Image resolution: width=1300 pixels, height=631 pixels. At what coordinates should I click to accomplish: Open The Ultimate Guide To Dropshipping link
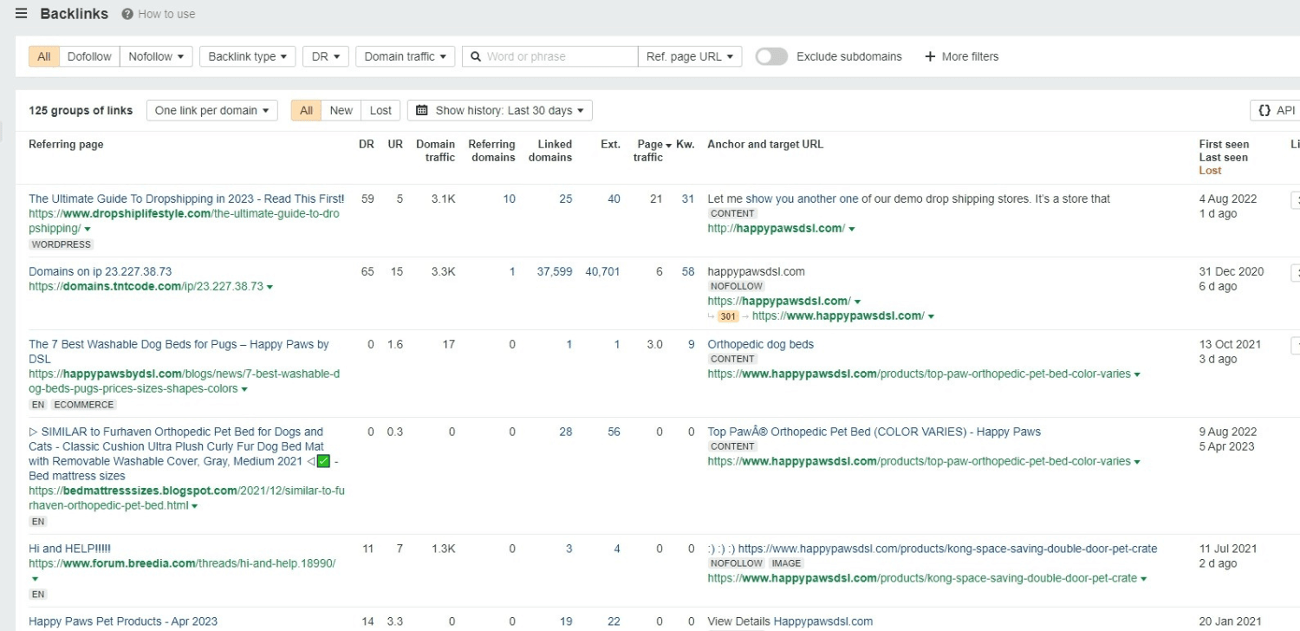[x=186, y=198]
